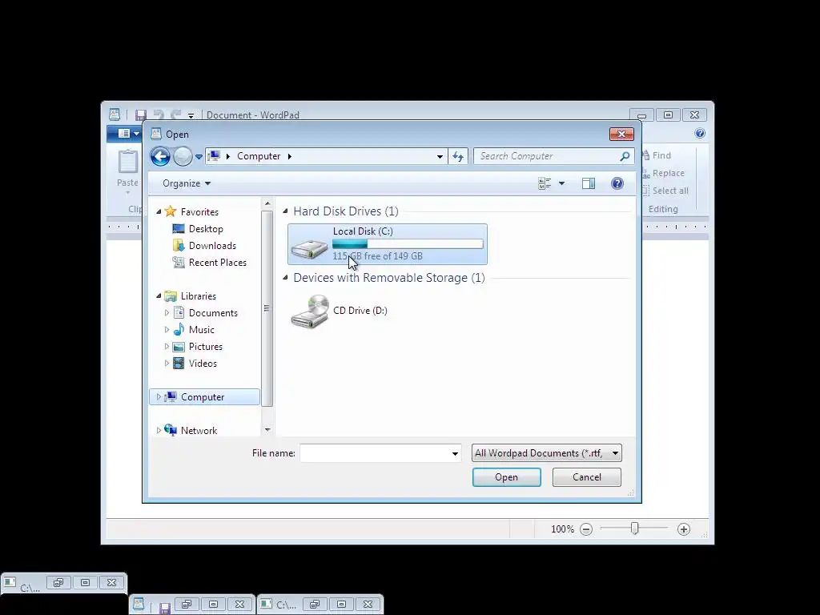The height and width of the screenshot is (615, 820).
Task: Click the File name input box
Action: [x=375, y=453]
